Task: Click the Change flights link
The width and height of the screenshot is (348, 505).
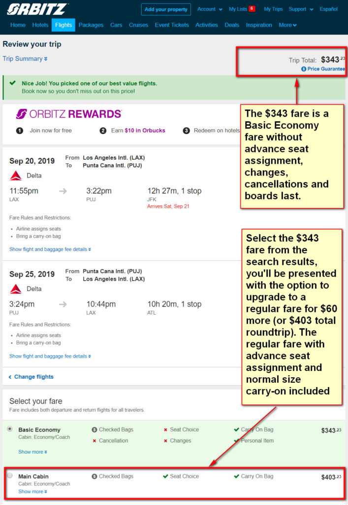Action: pos(31,377)
